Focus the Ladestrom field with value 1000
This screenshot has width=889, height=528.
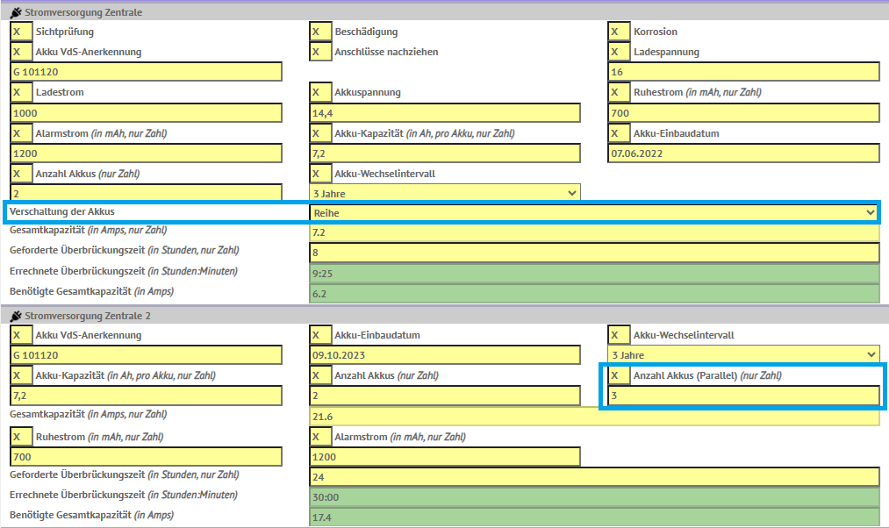[x=147, y=113]
